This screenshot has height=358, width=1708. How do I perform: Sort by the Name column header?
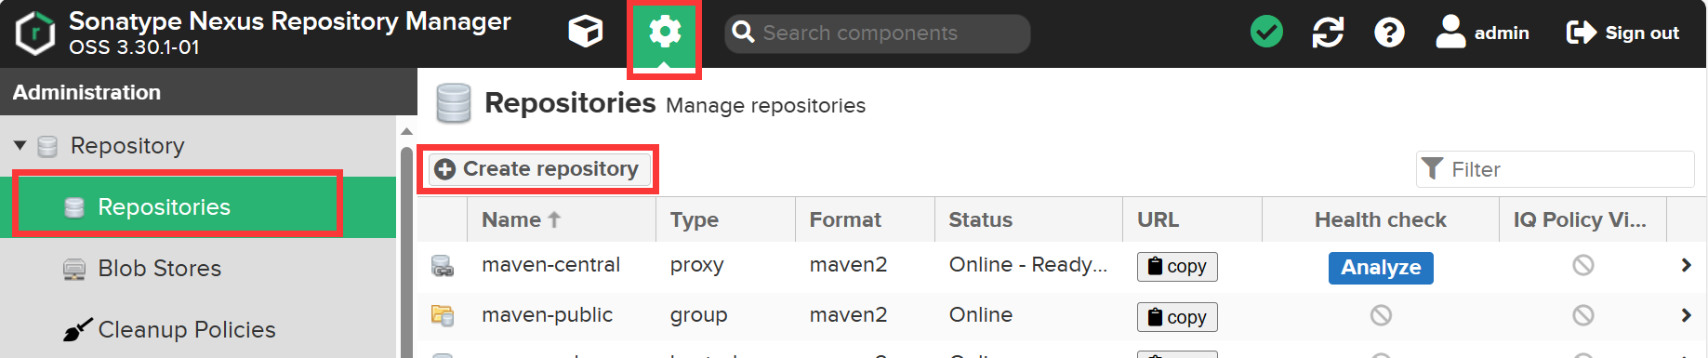561,219
